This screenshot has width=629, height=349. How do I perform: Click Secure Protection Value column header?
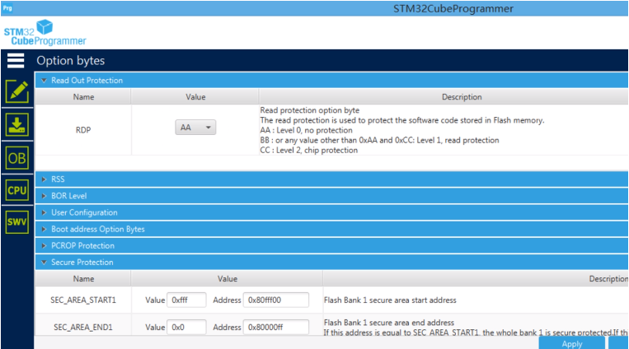(x=228, y=279)
